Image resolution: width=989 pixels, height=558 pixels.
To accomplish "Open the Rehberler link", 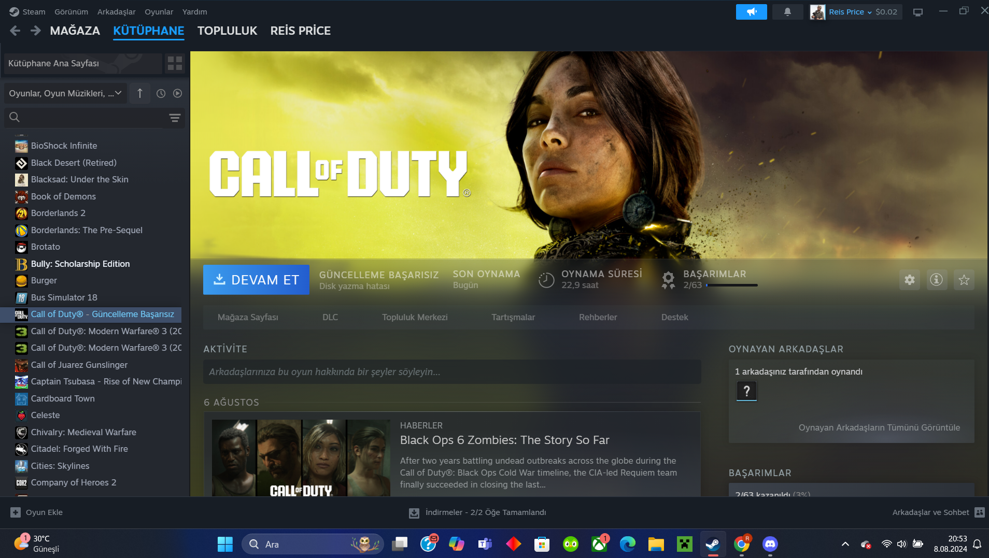I will 598,317.
